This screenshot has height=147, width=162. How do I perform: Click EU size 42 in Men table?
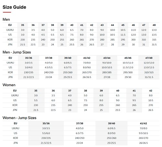92,25
